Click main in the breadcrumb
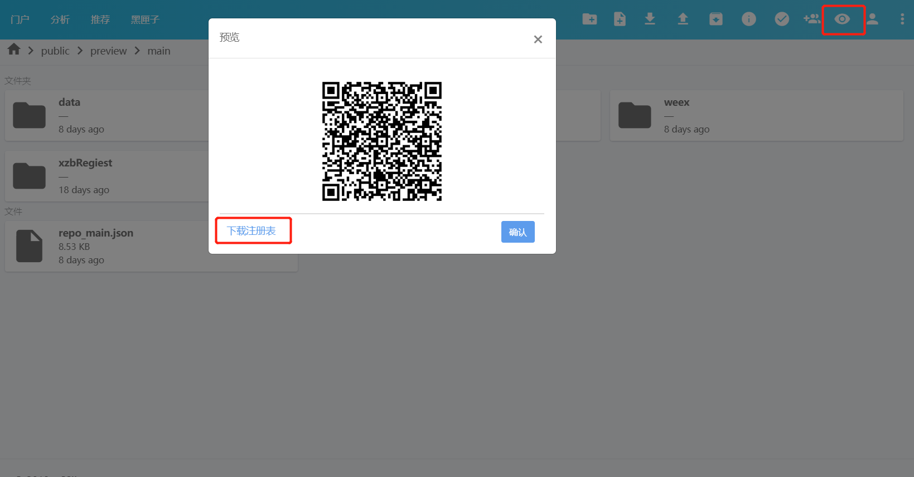This screenshot has width=914, height=477. click(x=159, y=51)
